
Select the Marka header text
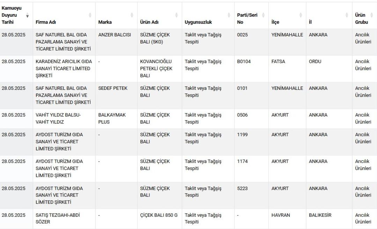coord(105,22)
